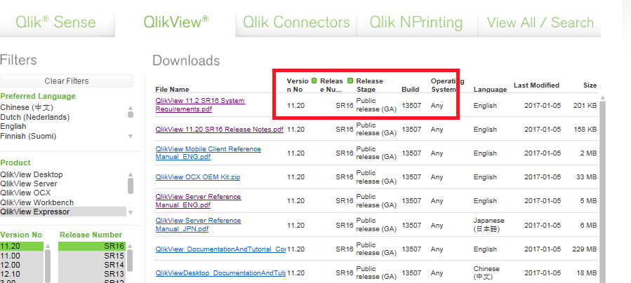This screenshot has width=631, height=283.
Task: Click the Release Stage column header
Action: (x=369, y=85)
